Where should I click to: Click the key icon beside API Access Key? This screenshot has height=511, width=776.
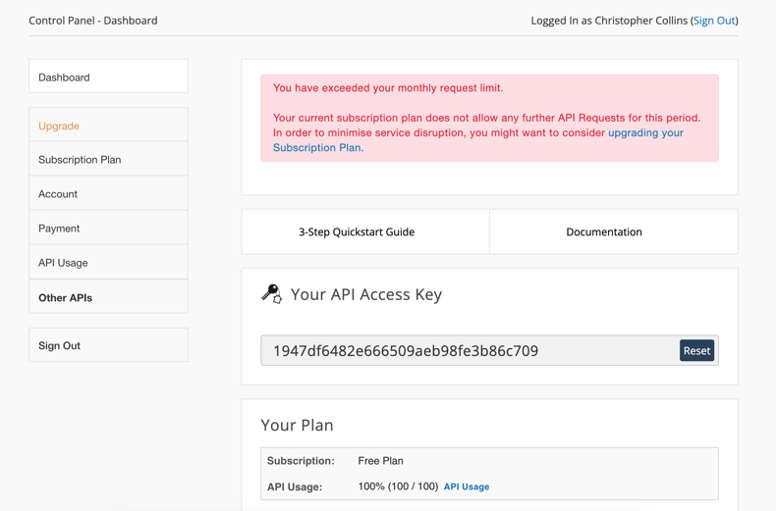tap(271, 293)
